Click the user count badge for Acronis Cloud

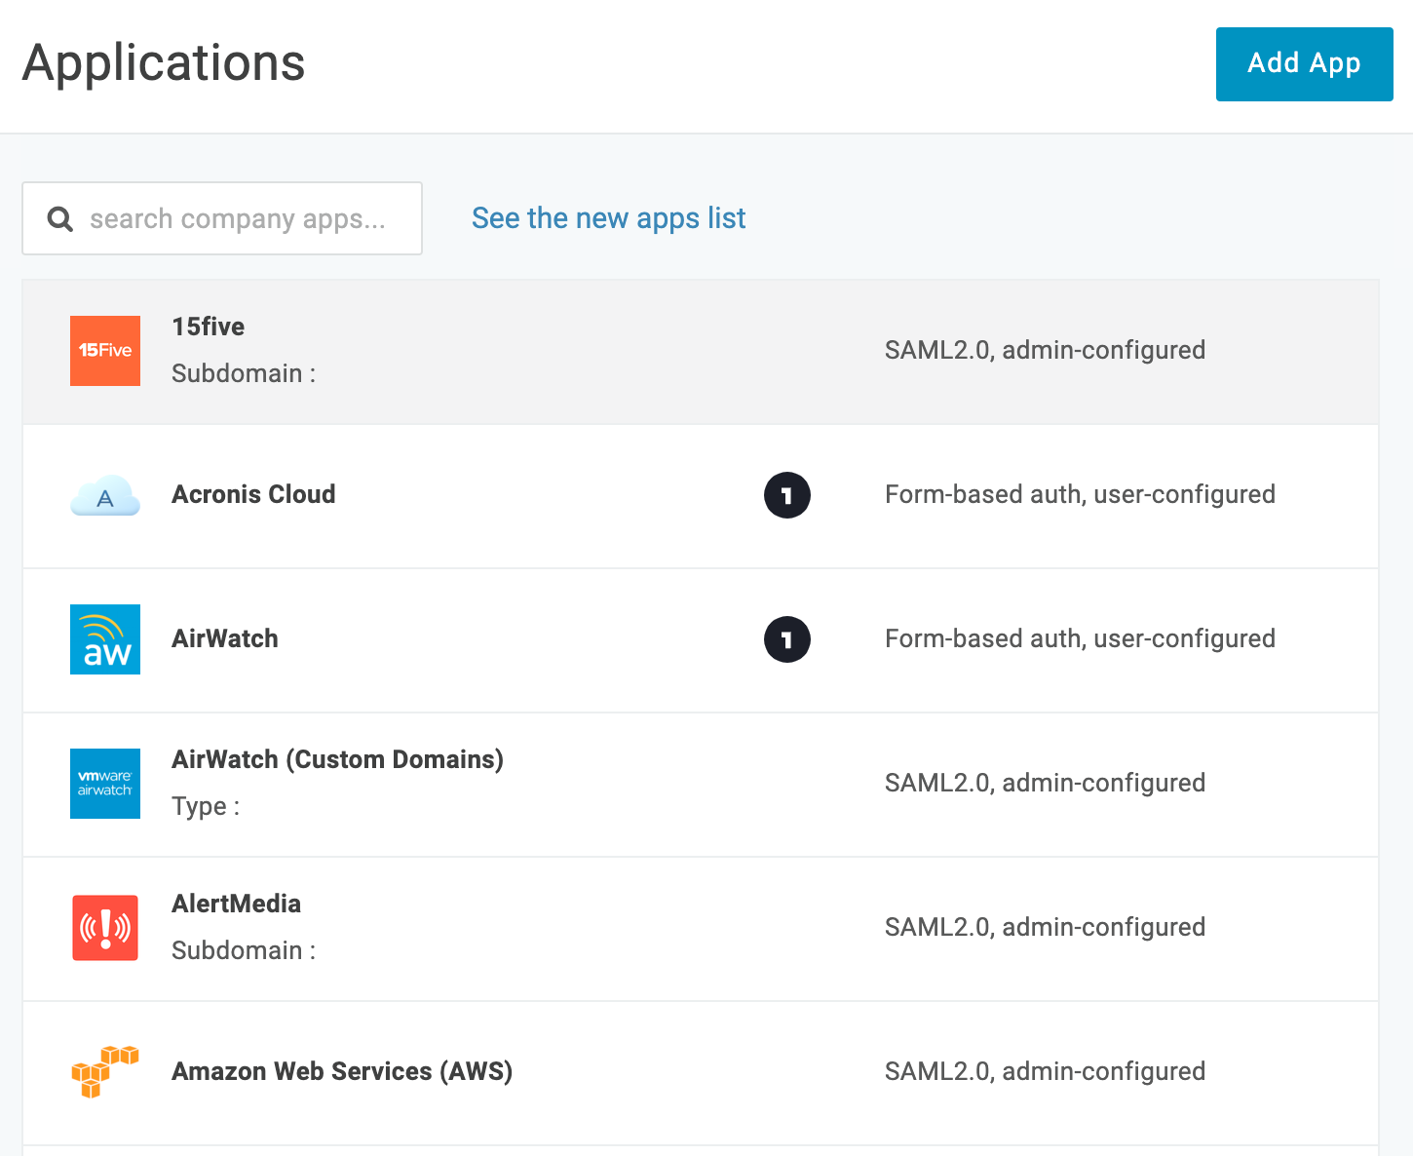(x=787, y=495)
